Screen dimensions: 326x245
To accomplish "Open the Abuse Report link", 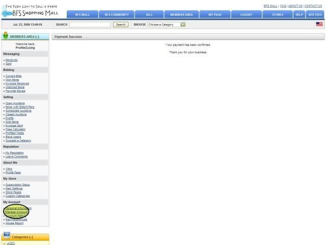I will click(x=14, y=223).
